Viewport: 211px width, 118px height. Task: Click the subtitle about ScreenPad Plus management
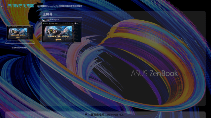[60, 6]
